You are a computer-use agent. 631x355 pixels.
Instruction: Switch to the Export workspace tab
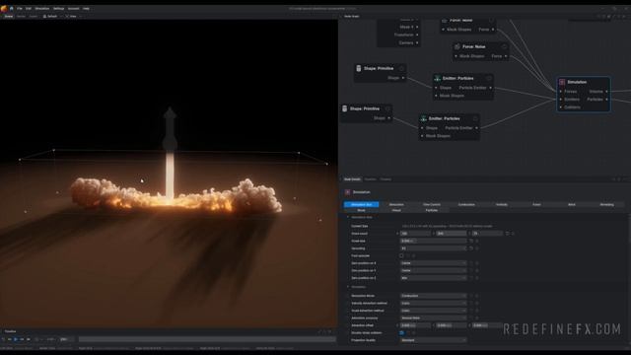pyautogui.click(x=34, y=17)
